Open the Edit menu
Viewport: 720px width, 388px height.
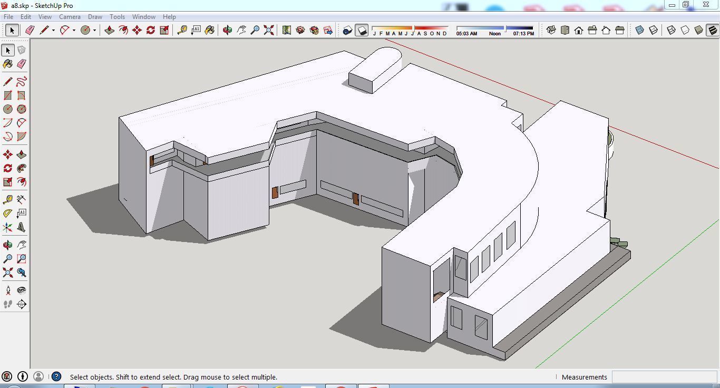(26, 17)
